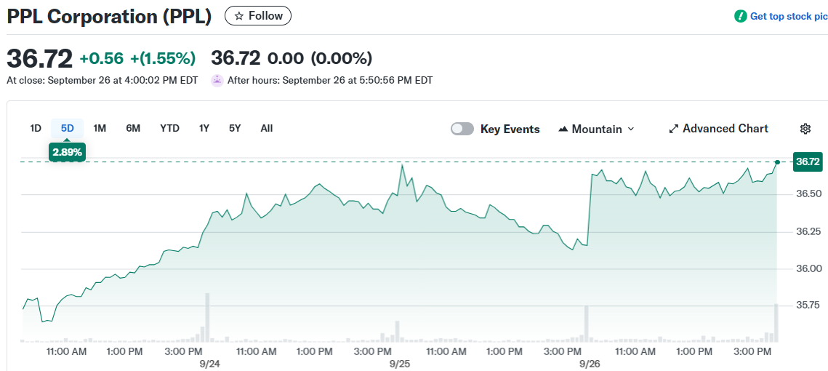The image size is (828, 371).
Task: Click the after hours purple moon icon
Action: (x=217, y=80)
